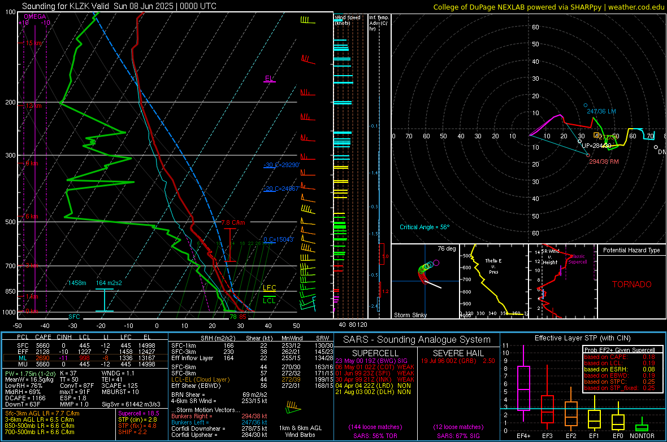Screen dimensions: 667x442
Task: Click the SARS: 67% SIG result
Action: (458, 436)
